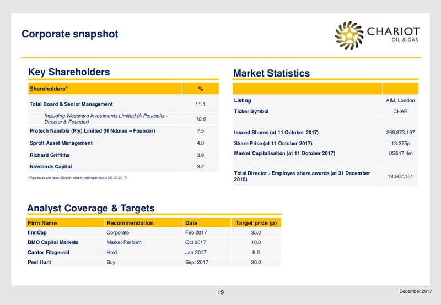Click the page number 19
The width and height of the screenshot is (441, 305).
pos(220,292)
